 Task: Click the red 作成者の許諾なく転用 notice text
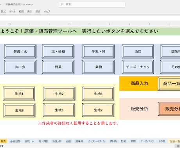coord(79,123)
